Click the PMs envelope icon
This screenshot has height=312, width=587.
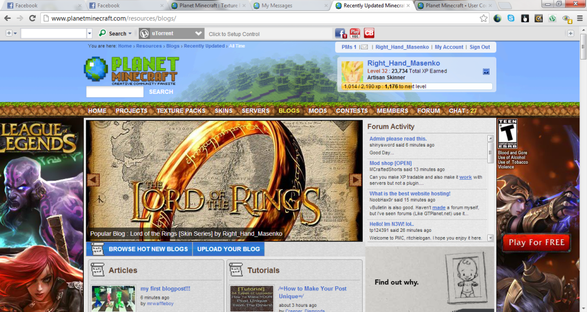[364, 47]
